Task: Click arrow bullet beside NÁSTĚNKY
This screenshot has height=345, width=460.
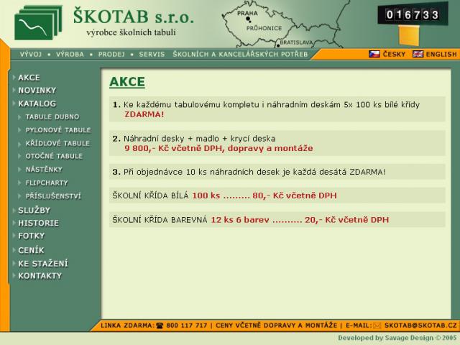Action: click(x=19, y=170)
